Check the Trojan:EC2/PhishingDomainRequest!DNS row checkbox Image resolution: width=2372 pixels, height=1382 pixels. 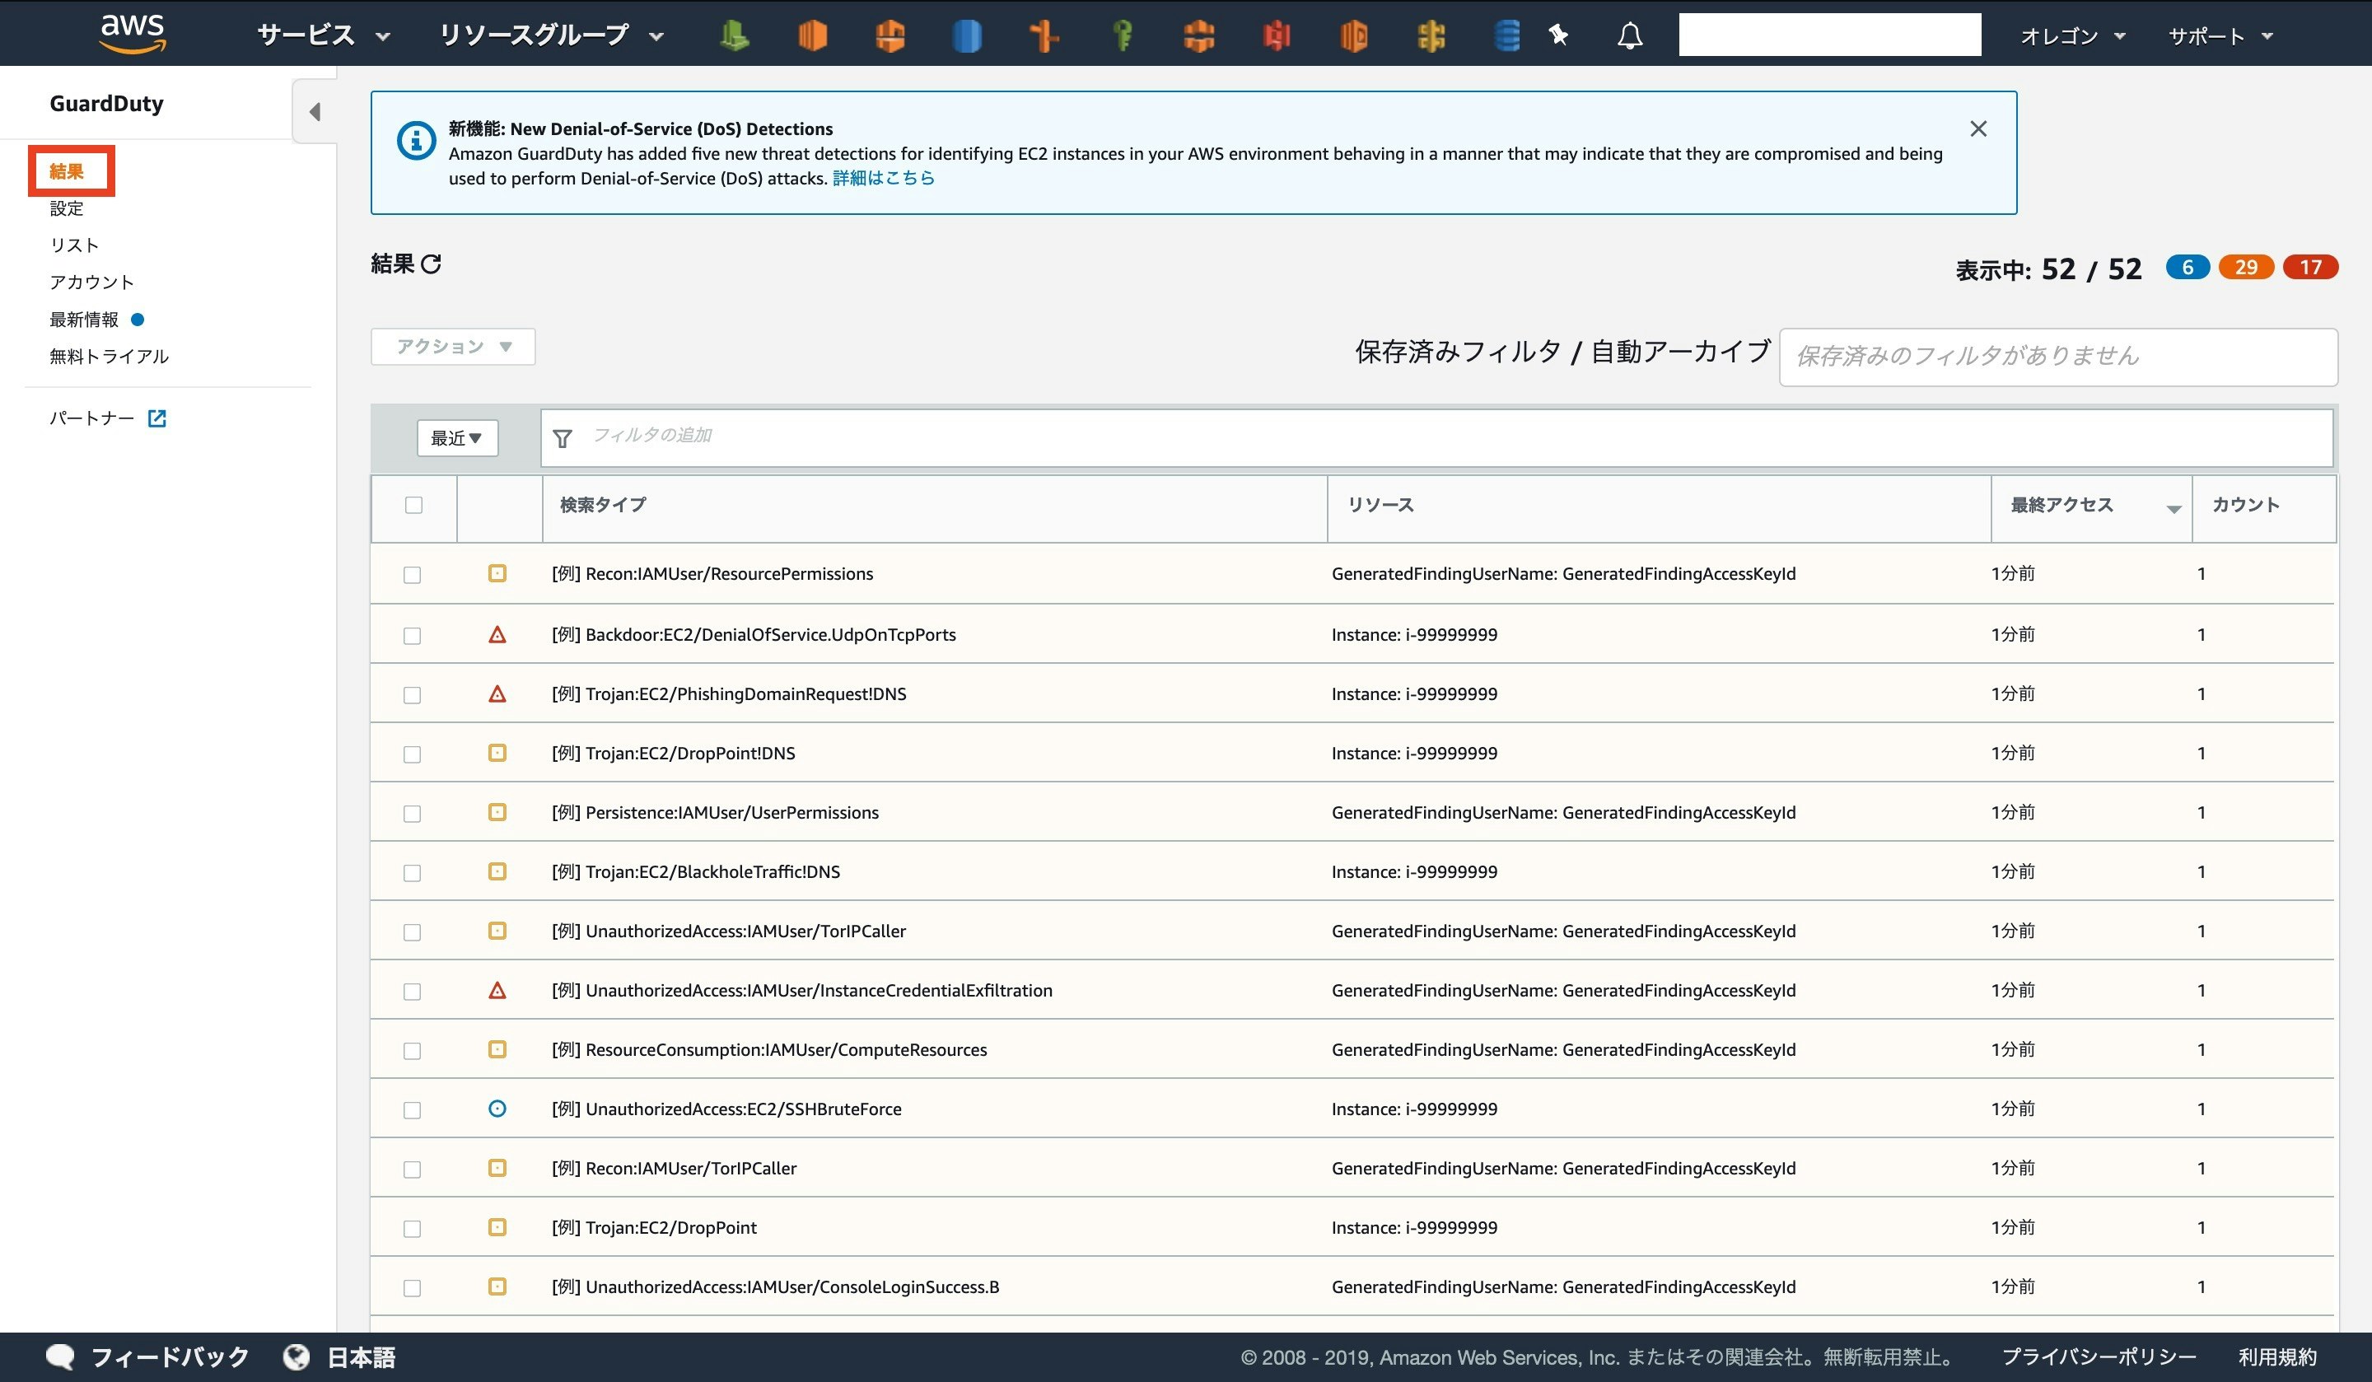pos(413,696)
